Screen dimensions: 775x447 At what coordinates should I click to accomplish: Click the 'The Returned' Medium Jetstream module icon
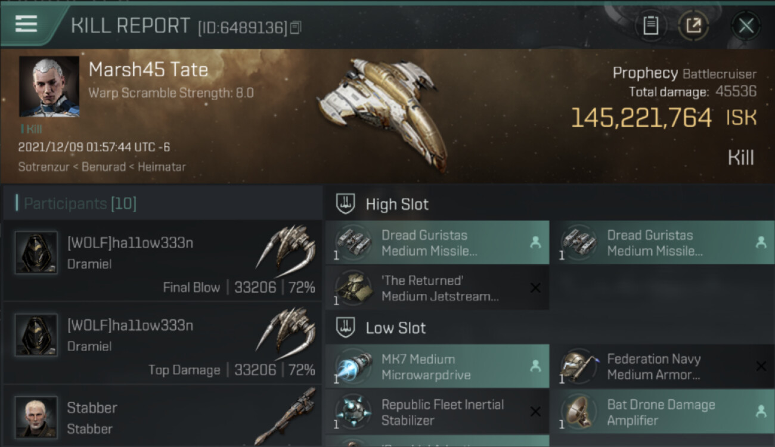coord(353,288)
